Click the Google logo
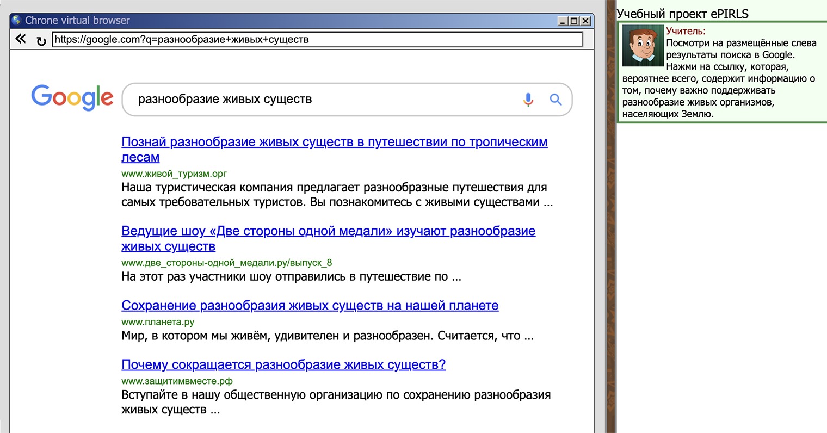The height and width of the screenshot is (433, 827). (72, 98)
